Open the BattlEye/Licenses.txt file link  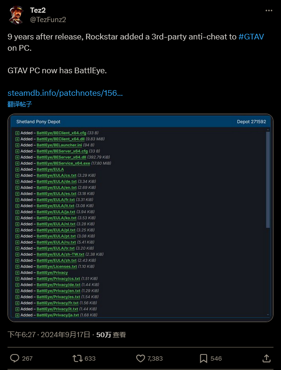[x=57, y=266]
